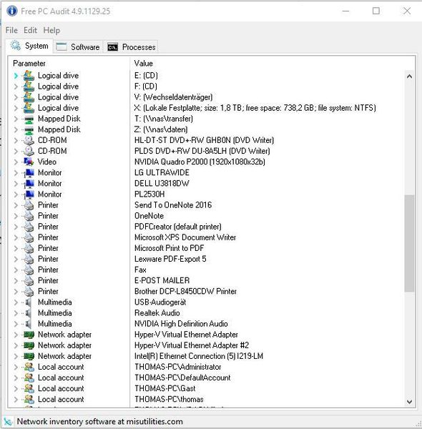This screenshot has width=422, height=429.
Task: Click the network adapter icon for Hyper-V Adapter #2
Action: 29,345
